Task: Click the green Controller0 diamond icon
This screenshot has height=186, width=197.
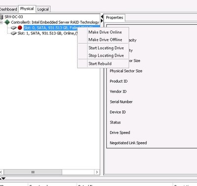Action: coord(7,22)
